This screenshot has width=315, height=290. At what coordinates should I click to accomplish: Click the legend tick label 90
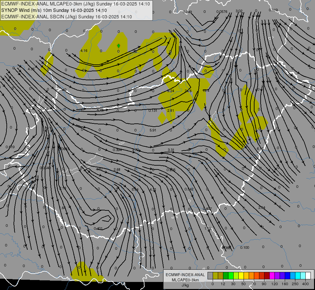tap(264, 284)
